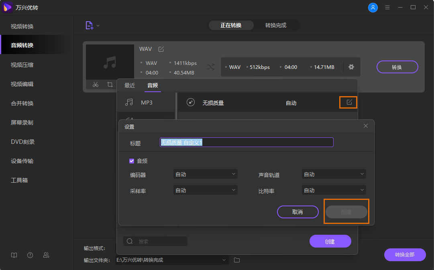
Task: Switch to the 转换完成 tab
Action: click(x=276, y=25)
